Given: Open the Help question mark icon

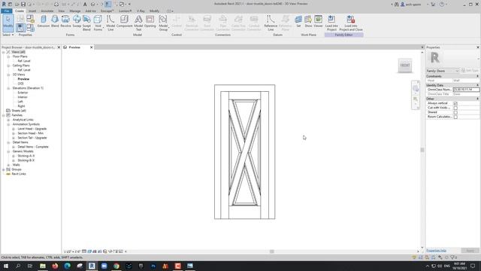Looking at the screenshot, I should (x=442, y=5).
